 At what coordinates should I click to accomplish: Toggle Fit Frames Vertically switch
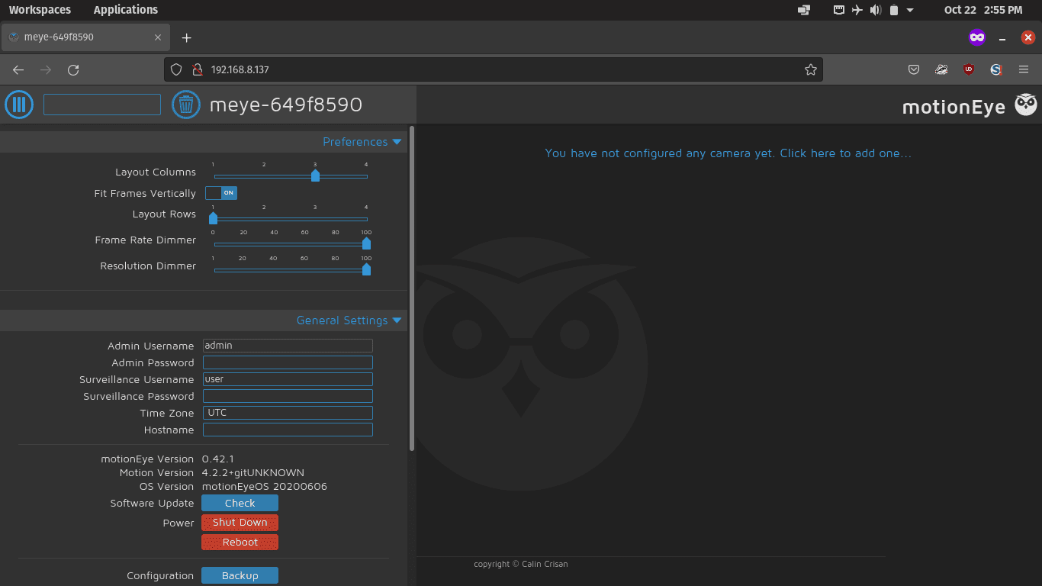(221, 193)
